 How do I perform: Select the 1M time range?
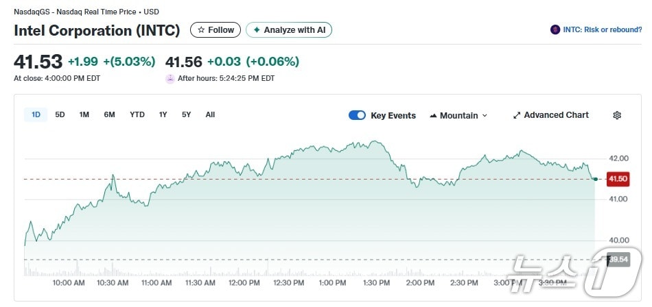click(x=84, y=114)
